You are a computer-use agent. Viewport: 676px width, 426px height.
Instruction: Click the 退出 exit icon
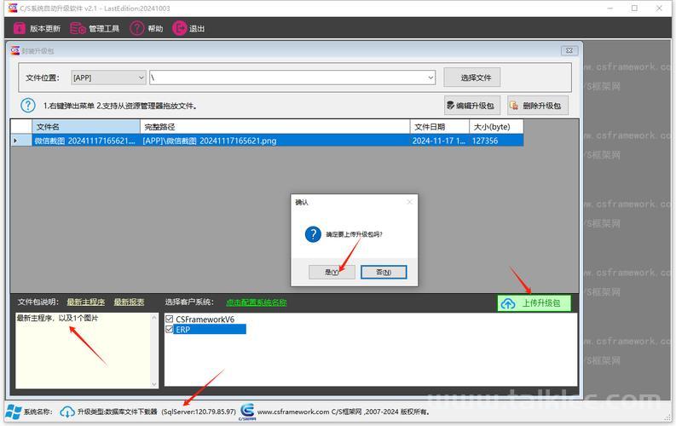[179, 28]
